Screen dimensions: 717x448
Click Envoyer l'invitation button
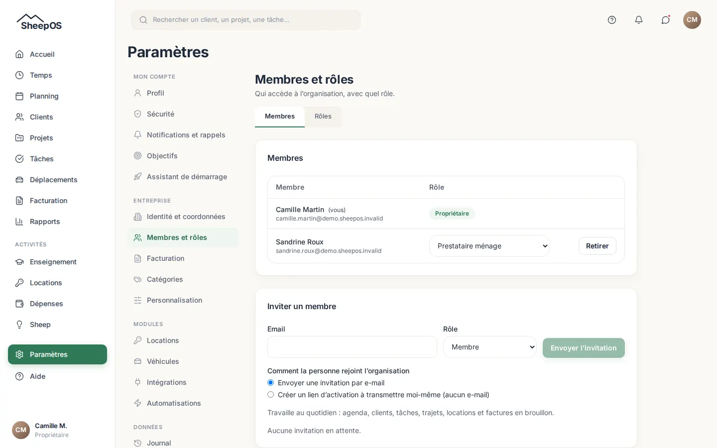[x=584, y=348]
